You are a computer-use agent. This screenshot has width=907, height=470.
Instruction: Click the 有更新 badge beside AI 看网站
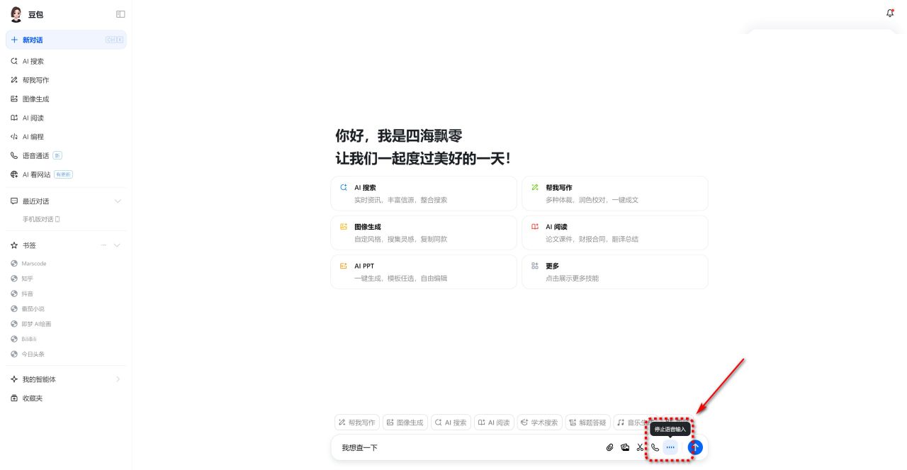[x=64, y=174]
